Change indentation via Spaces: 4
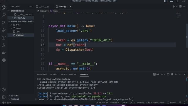This screenshot has width=188, height=106. pos(115,103)
